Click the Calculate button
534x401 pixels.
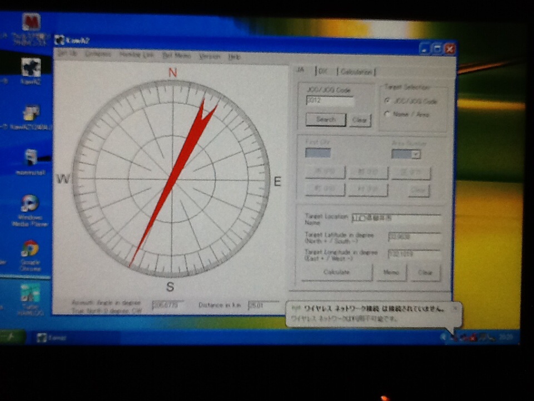point(337,272)
